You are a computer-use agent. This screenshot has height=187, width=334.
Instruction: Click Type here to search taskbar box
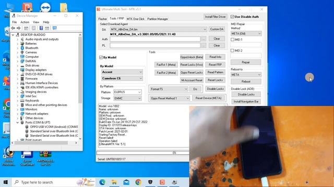pos(54,182)
